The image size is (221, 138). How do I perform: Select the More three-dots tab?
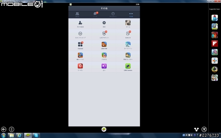(x=131, y=14)
